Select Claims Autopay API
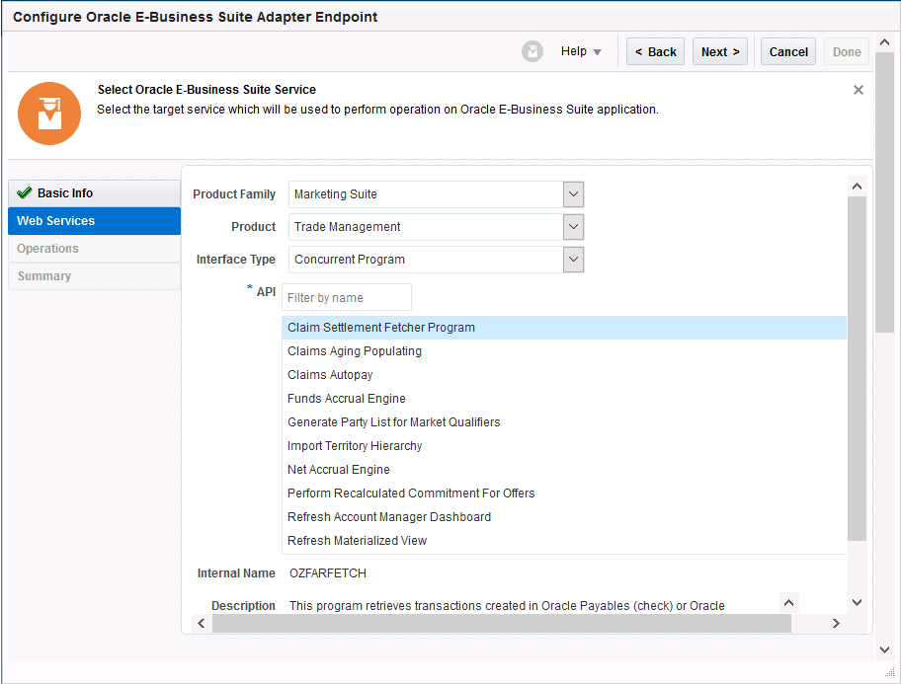902x684 pixels. (564, 375)
